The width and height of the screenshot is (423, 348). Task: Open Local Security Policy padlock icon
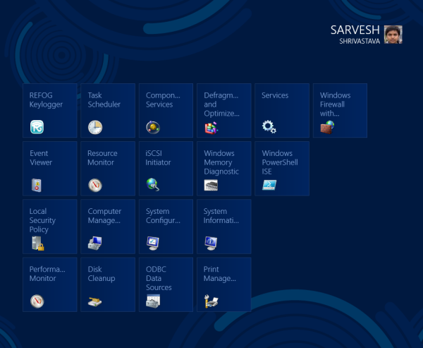point(38,244)
